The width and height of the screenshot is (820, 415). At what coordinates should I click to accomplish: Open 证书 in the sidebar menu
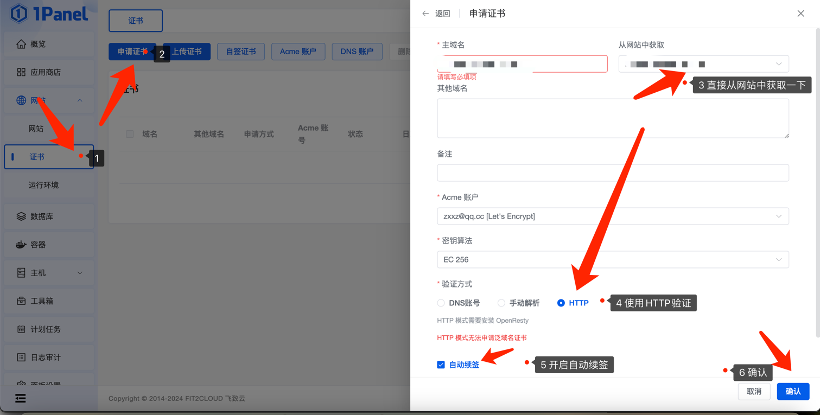pos(37,157)
